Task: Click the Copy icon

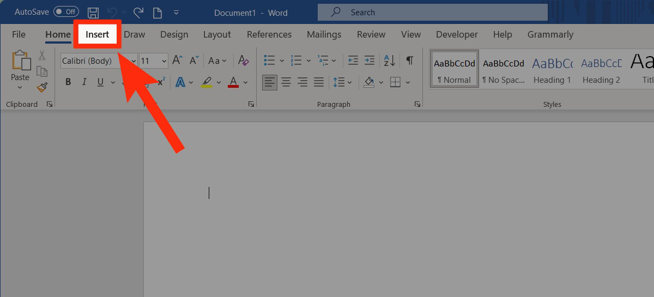Action: [x=42, y=71]
